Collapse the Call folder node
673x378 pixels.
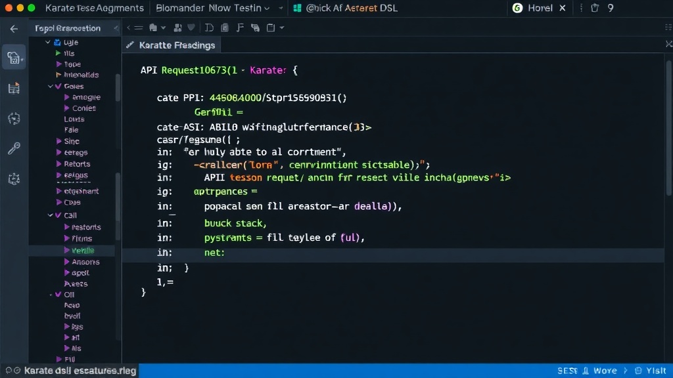coord(50,215)
